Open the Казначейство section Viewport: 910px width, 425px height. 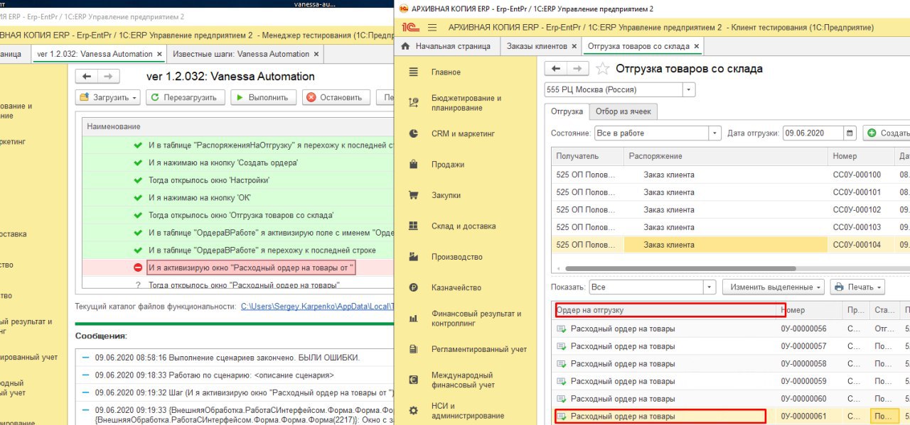click(456, 287)
